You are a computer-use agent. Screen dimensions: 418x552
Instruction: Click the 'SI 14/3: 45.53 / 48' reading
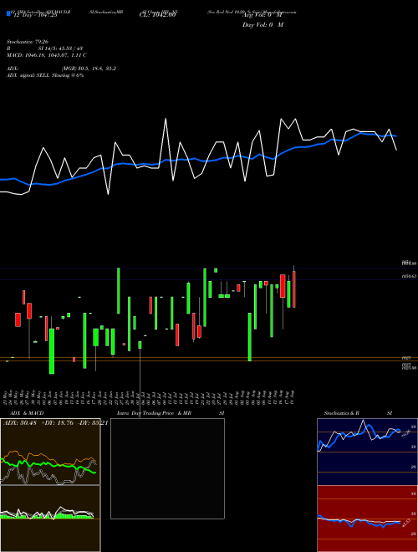(60, 49)
